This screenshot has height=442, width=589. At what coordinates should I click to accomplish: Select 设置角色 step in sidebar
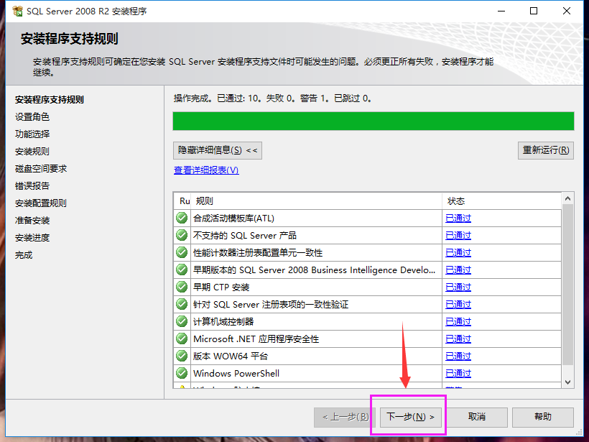(x=32, y=117)
